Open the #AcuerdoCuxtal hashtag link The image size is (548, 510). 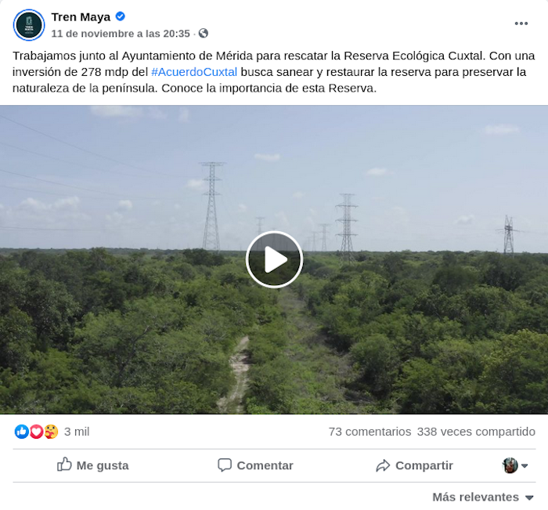[x=194, y=72]
